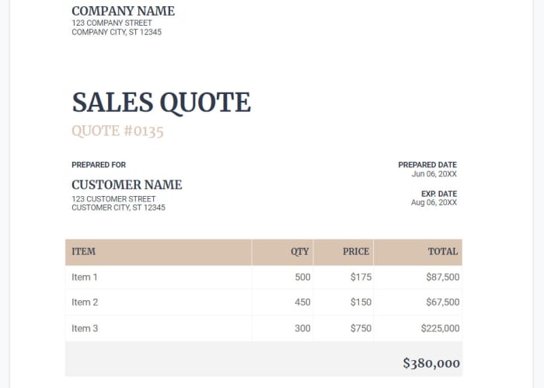Click the PREPARED FOR label
The height and width of the screenshot is (388, 544).
point(99,165)
